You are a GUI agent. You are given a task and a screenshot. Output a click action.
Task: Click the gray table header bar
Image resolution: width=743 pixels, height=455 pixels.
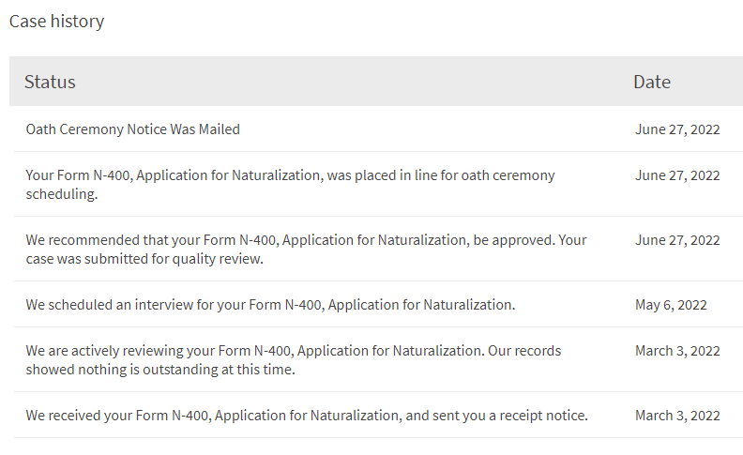click(376, 81)
